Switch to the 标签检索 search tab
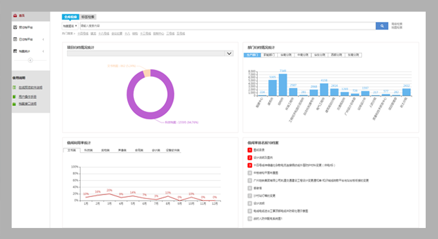 click(88, 17)
